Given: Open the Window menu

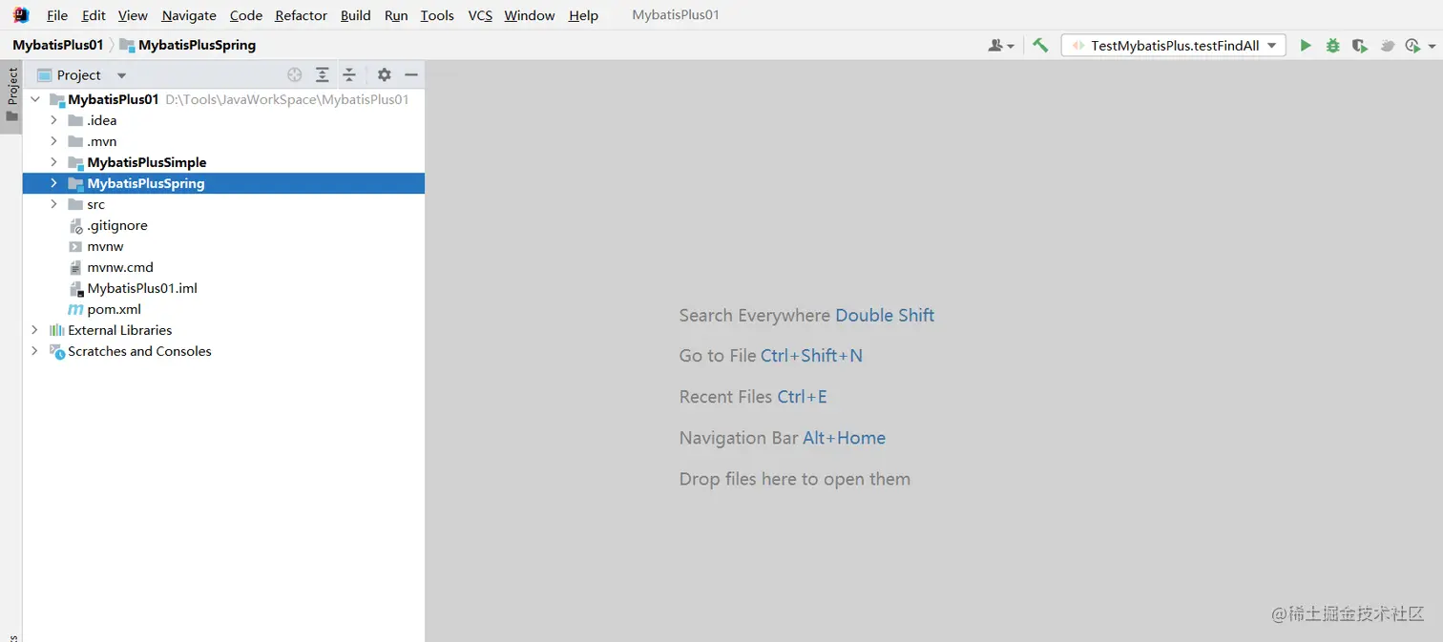Looking at the screenshot, I should pos(530,15).
